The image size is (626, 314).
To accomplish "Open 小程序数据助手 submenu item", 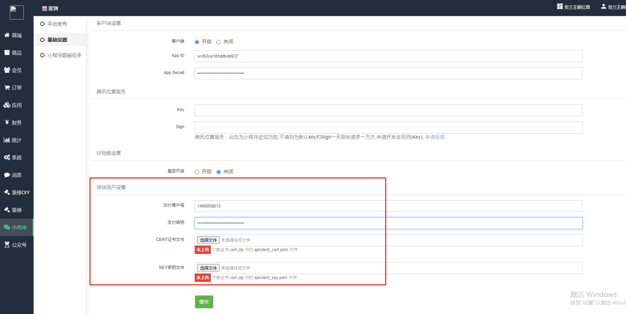I will pyautogui.click(x=64, y=56).
